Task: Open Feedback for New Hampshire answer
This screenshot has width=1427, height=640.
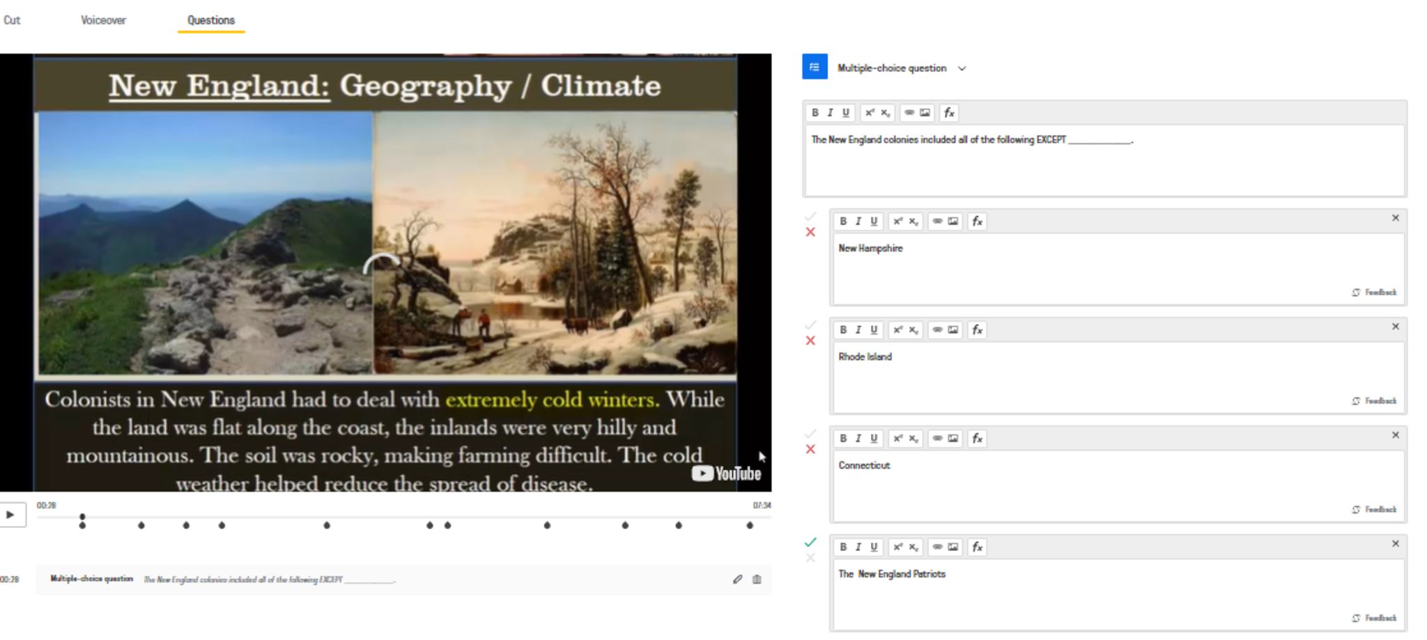Action: [1374, 292]
